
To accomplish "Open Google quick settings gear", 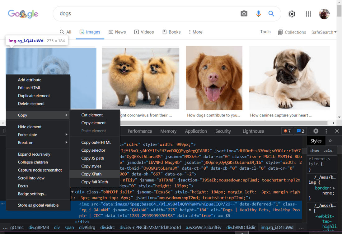I will tap(292, 14).
